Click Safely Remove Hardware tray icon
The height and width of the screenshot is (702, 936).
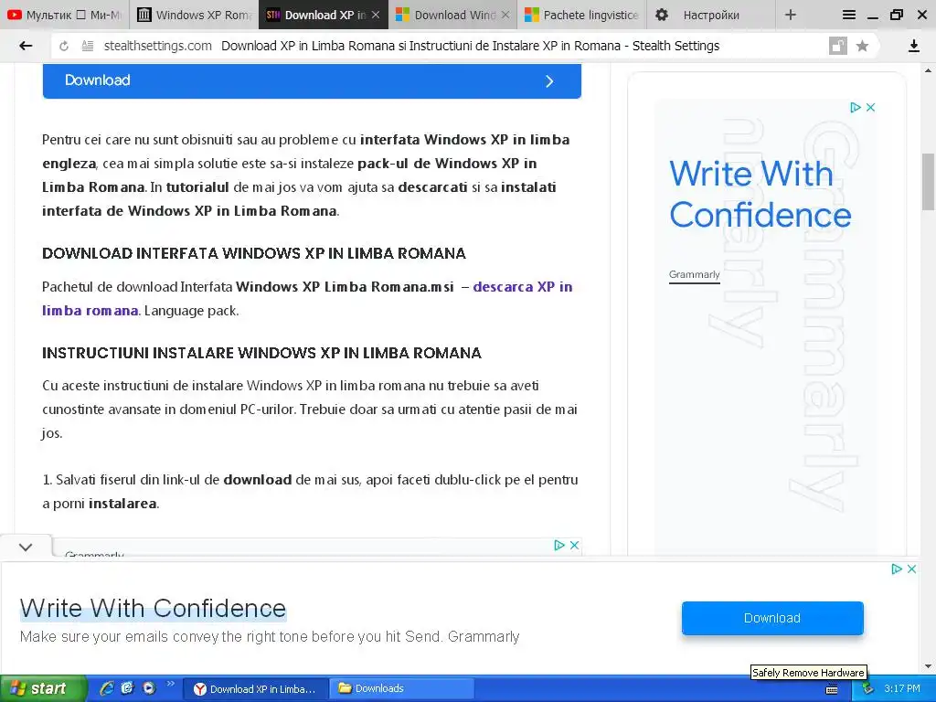point(867,688)
